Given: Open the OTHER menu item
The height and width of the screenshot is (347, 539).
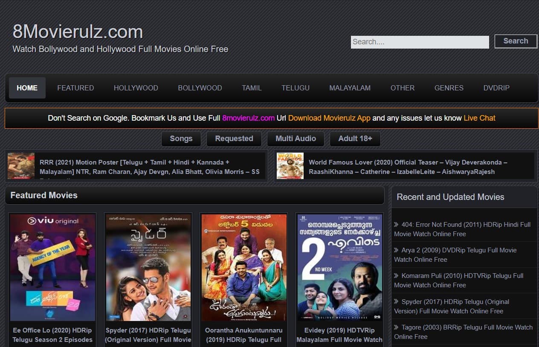Looking at the screenshot, I should [x=403, y=88].
